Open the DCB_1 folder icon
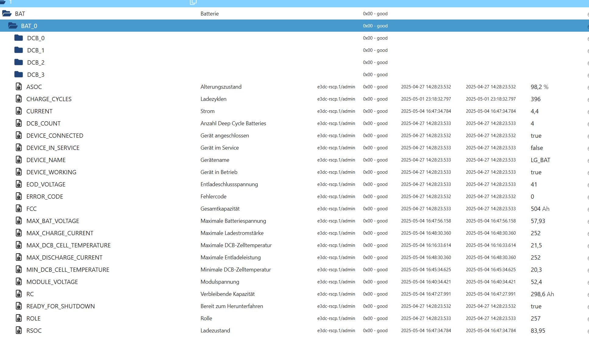The width and height of the screenshot is (589, 337). (19, 50)
